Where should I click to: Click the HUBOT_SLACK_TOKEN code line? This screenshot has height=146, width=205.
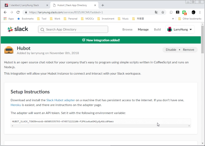63,121
